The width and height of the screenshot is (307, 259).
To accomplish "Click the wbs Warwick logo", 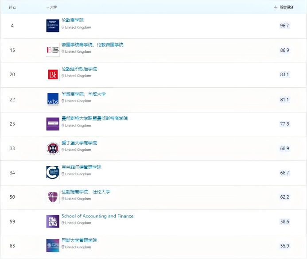I will (53, 99).
